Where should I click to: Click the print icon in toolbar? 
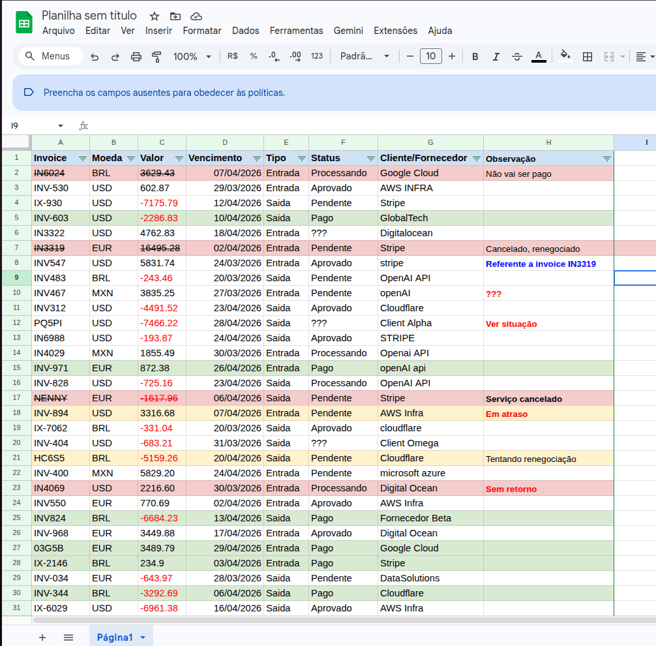click(x=136, y=57)
